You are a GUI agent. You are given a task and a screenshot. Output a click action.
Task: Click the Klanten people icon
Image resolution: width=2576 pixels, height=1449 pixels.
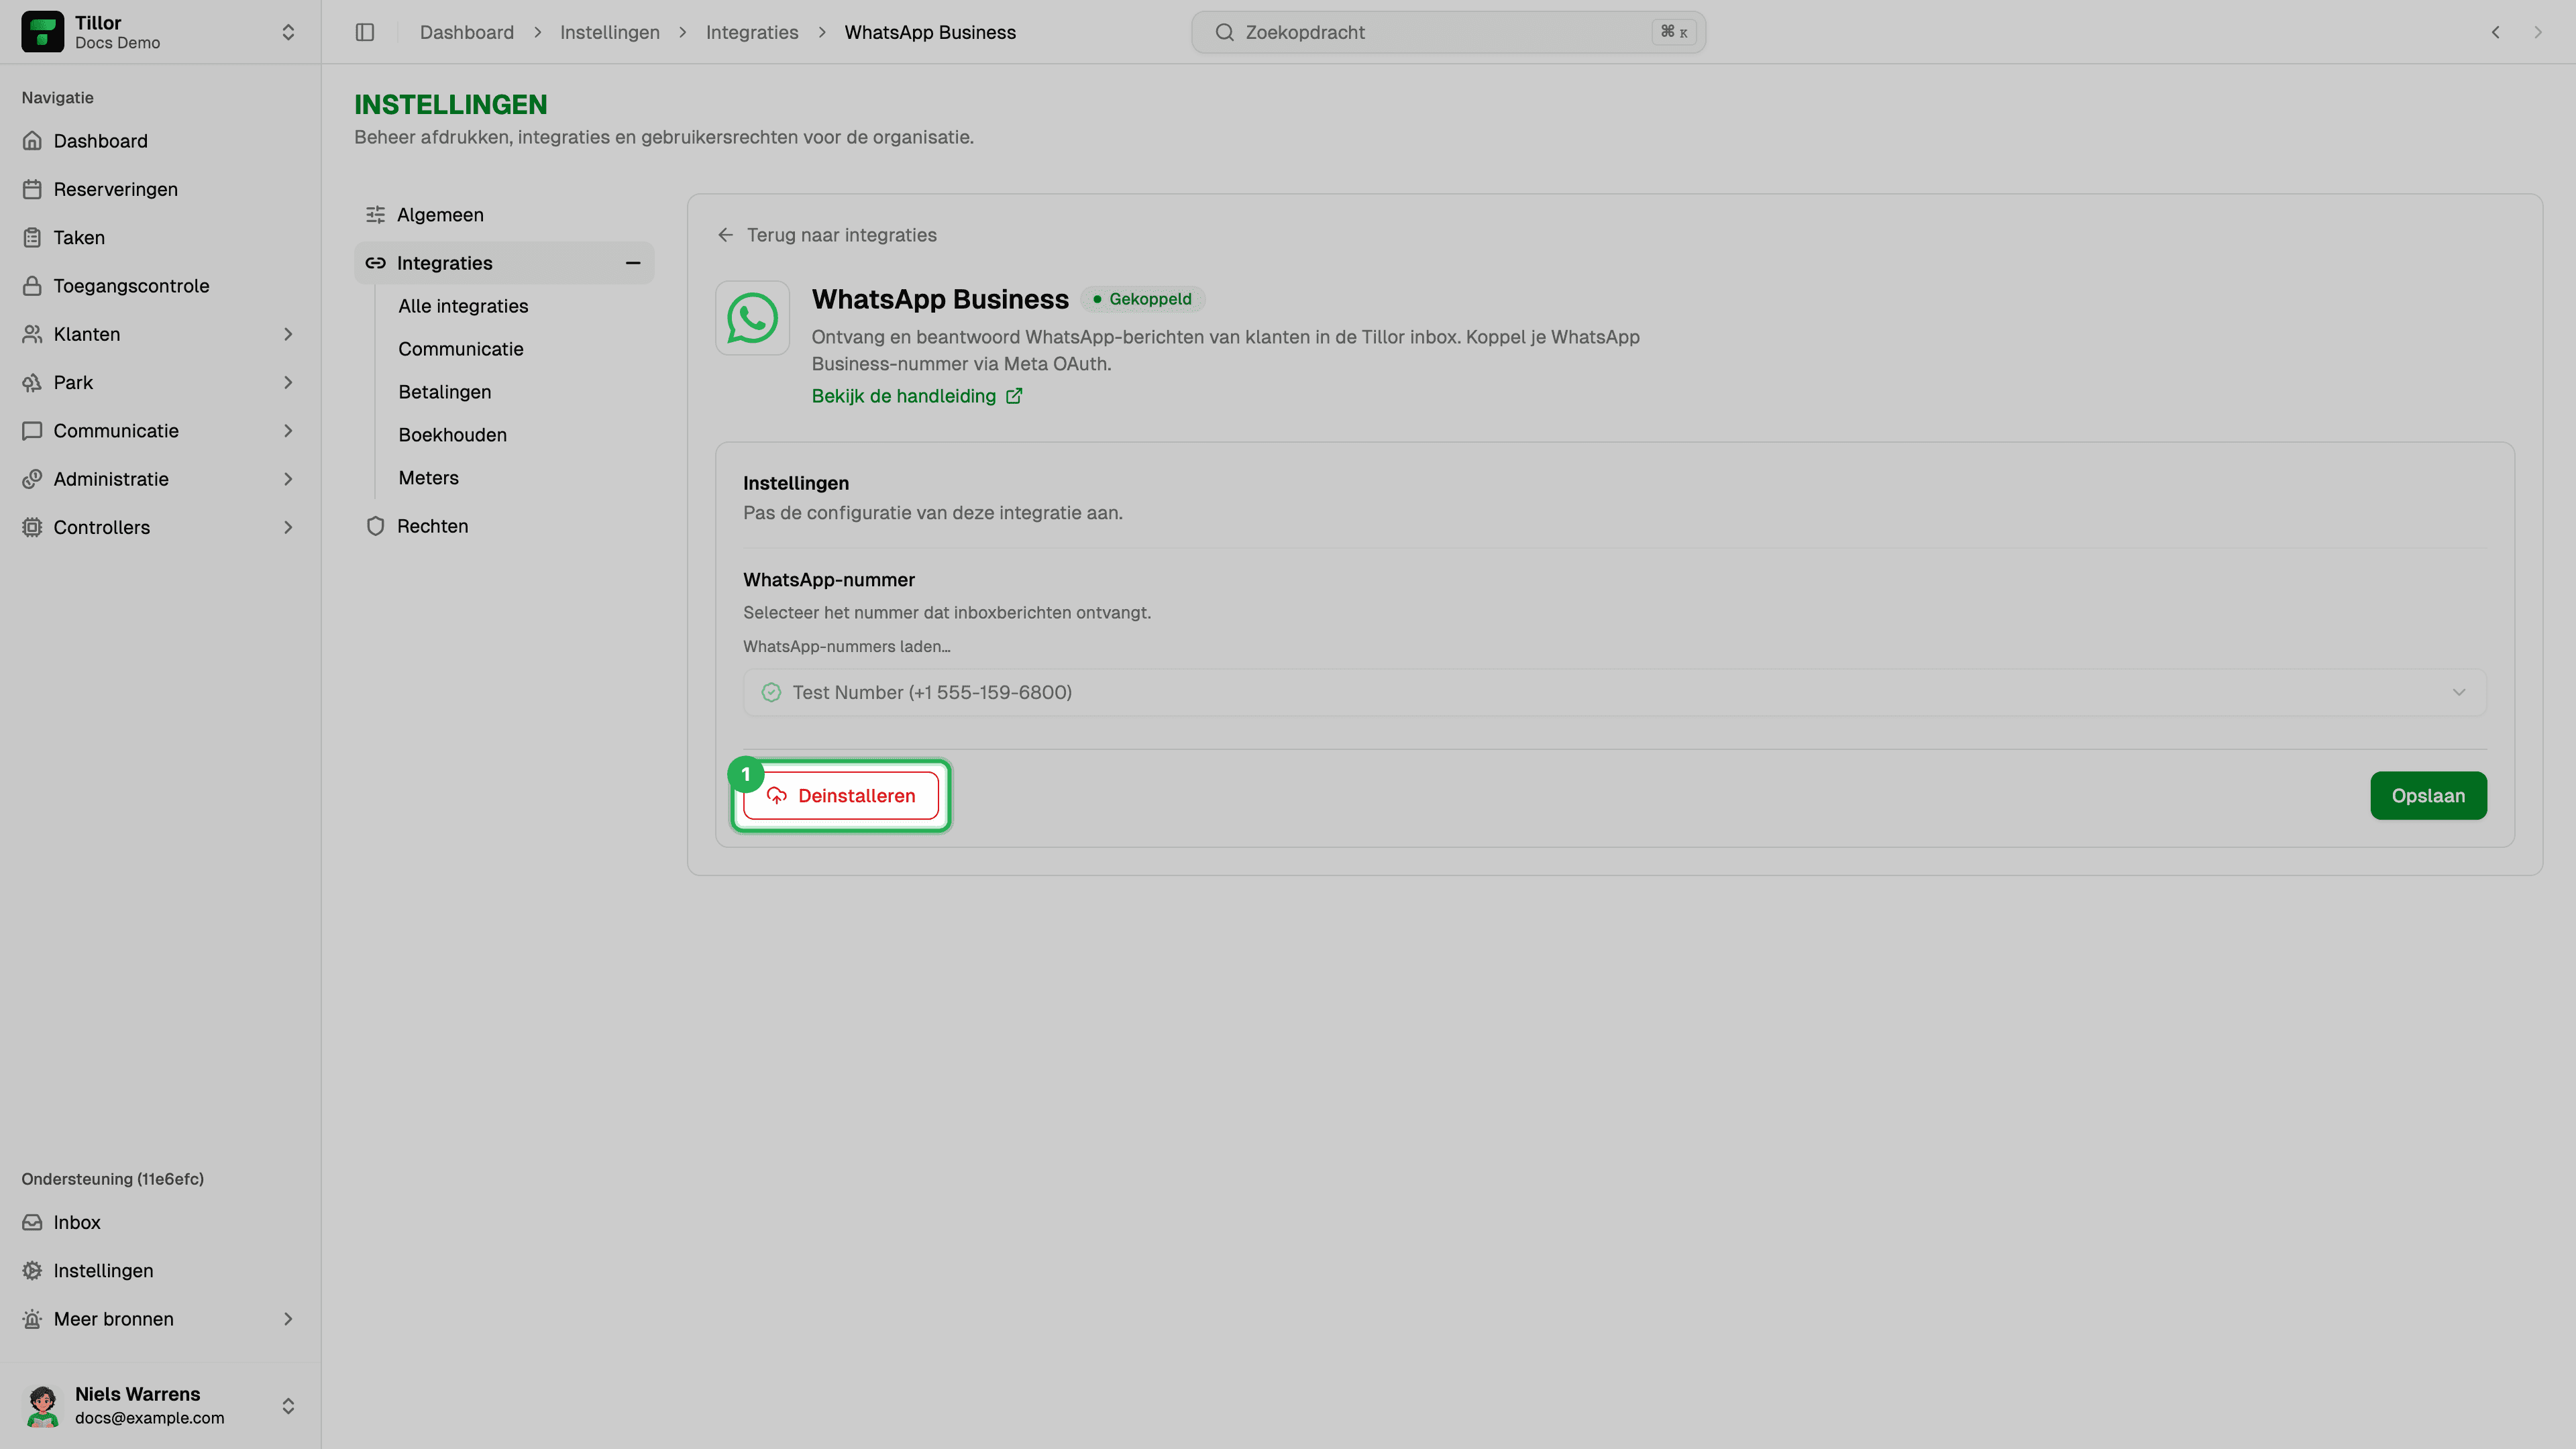(x=32, y=334)
